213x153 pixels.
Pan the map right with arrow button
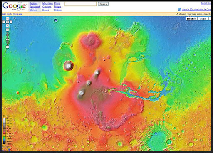click(11, 22)
